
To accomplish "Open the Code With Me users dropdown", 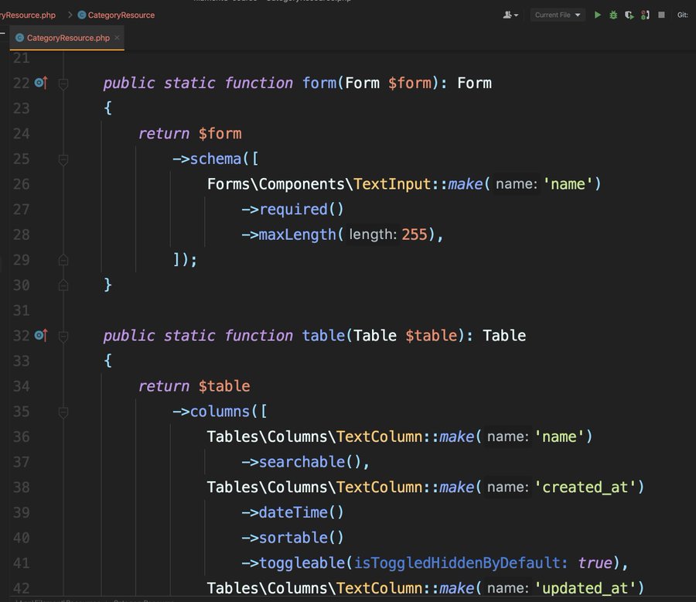I will click(x=511, y=15).
